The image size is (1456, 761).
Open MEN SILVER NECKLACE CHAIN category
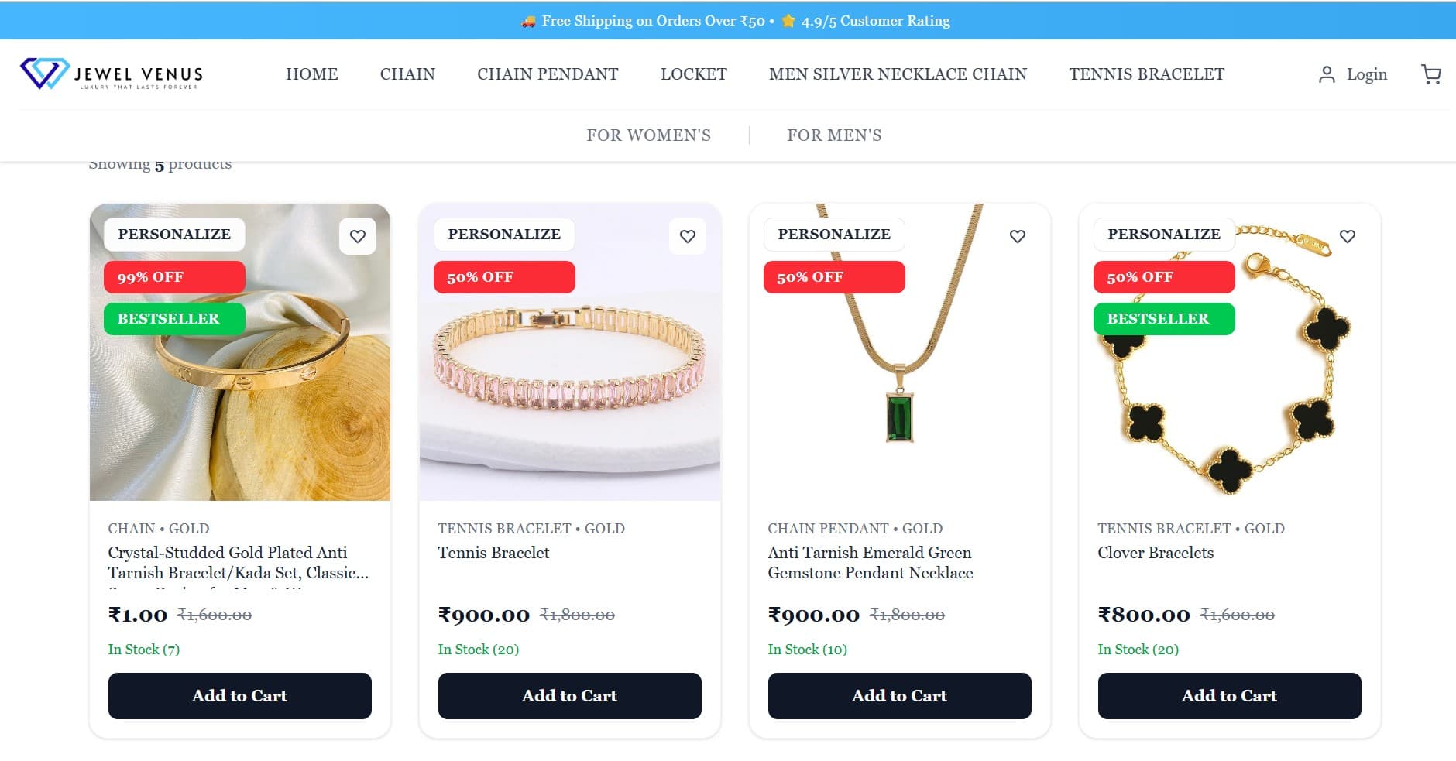point(898,74)
